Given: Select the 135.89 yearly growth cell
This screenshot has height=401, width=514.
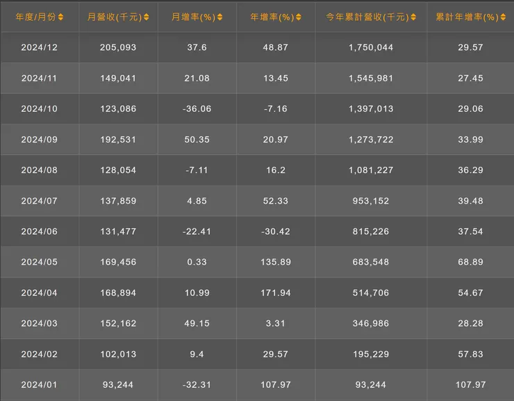Looking at the screenshot, I should tap(274, 262).
